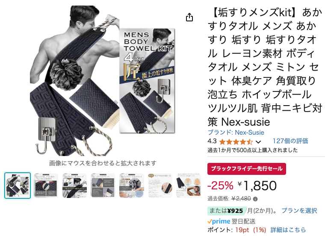Click info icon next to past price
This screenshot has height=236, width=331.
point(255,199)
